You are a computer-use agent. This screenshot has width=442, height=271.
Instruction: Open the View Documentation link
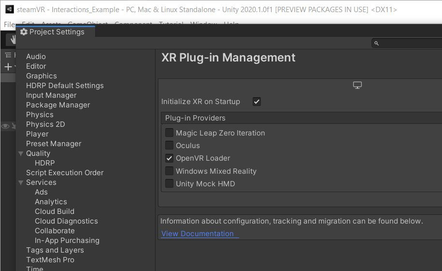(197, 234)
